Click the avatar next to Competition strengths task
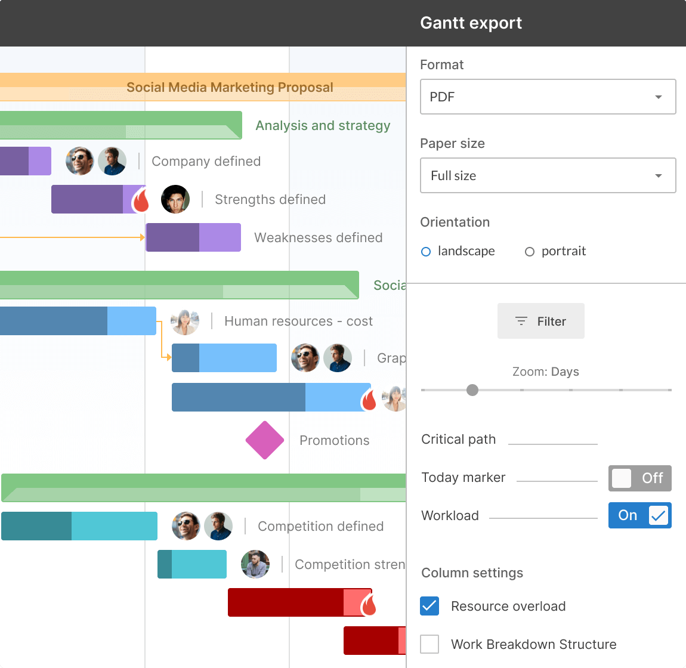686x668 pixels. pos(255,564)
